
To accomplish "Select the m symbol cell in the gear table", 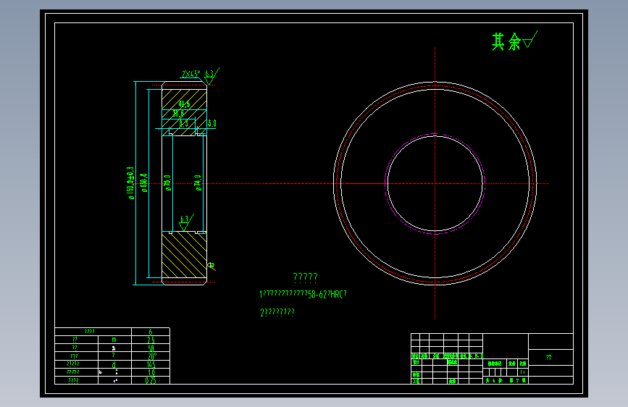I will 114,340.
